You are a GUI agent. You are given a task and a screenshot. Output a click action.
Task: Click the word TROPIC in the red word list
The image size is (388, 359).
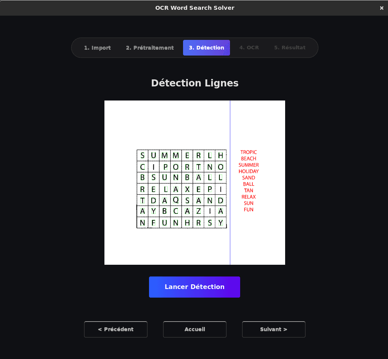(248, 152)
